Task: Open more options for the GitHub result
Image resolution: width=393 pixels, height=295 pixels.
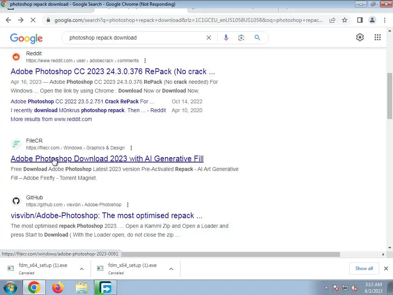Action: [127, 205]
